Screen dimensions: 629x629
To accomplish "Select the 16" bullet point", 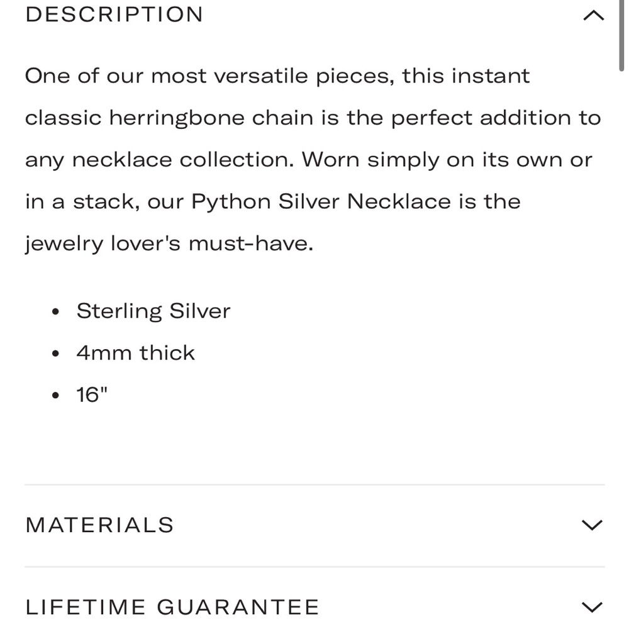I will click(x=92, y=394).
